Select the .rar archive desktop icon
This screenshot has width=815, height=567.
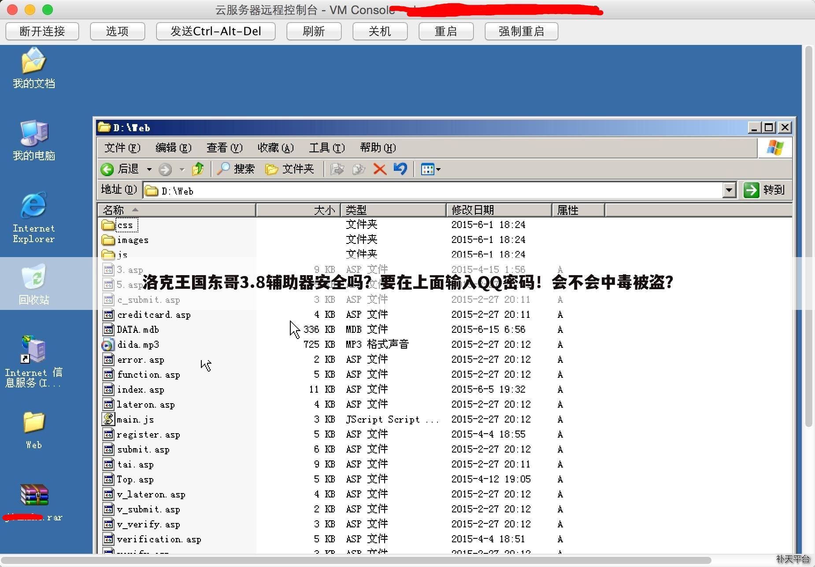click(x=33, y=503)
